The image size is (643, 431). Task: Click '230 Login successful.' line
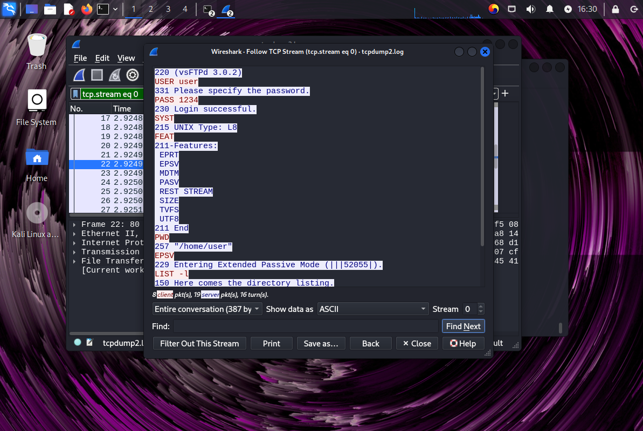[x=205, y=109]
